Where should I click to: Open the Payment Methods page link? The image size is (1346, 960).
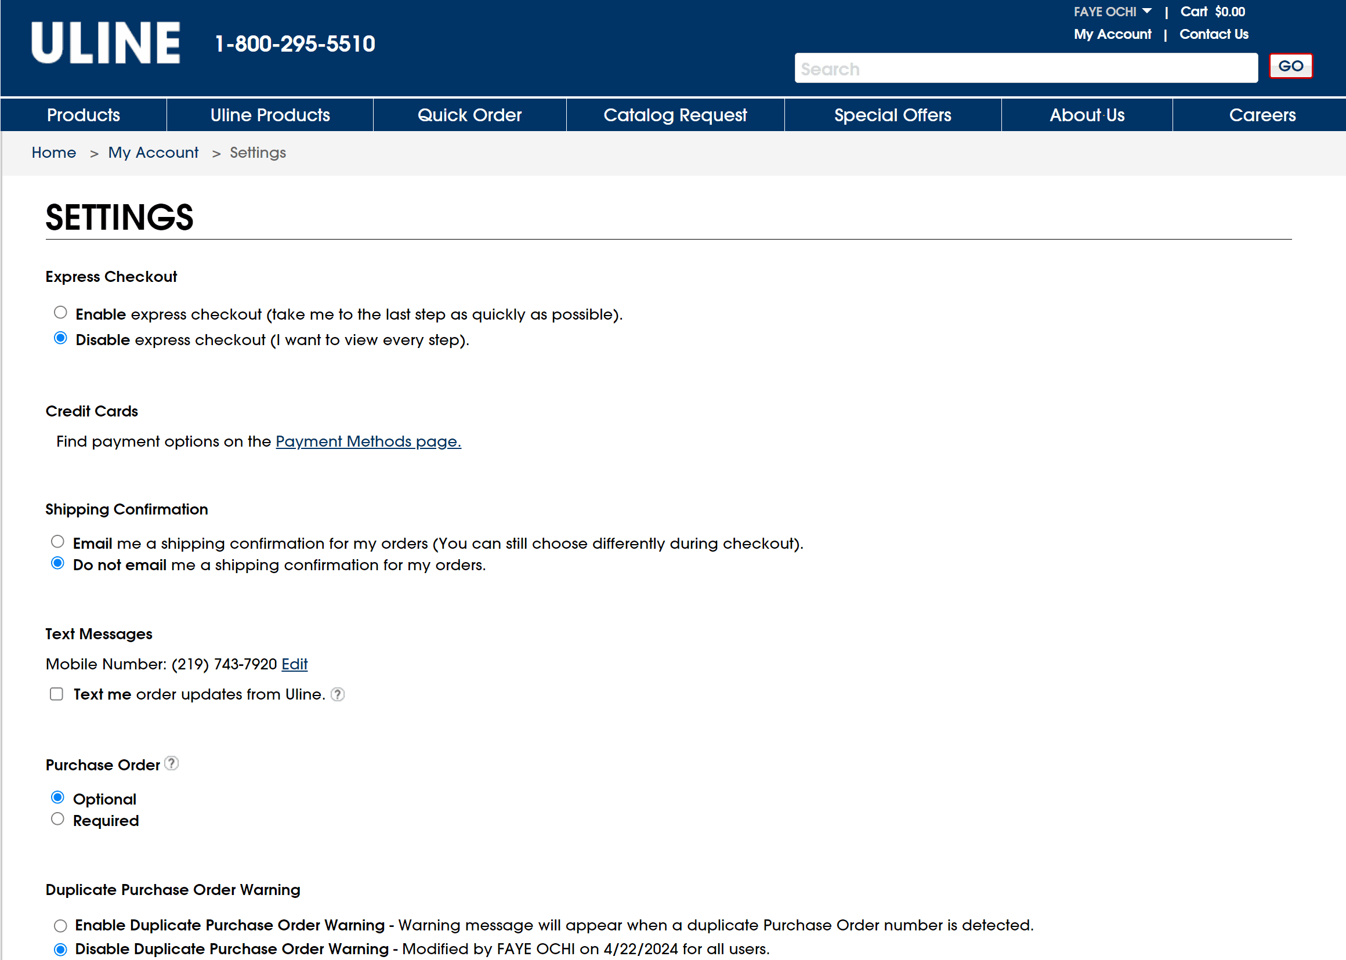coord(368,441)
